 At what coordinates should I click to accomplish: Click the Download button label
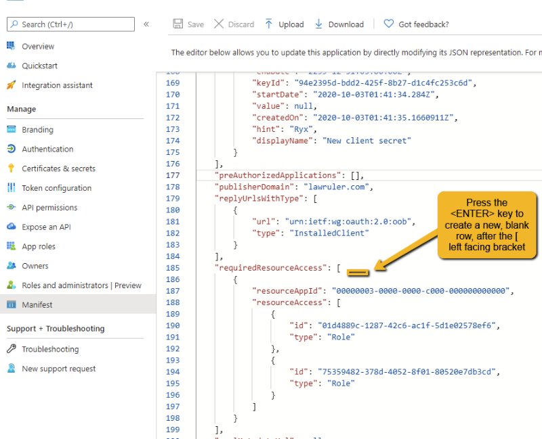346,24
